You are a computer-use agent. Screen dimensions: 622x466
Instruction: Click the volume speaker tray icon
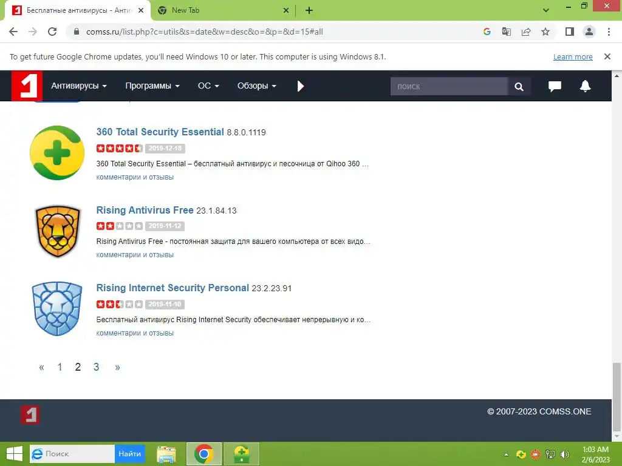(565, 454)
